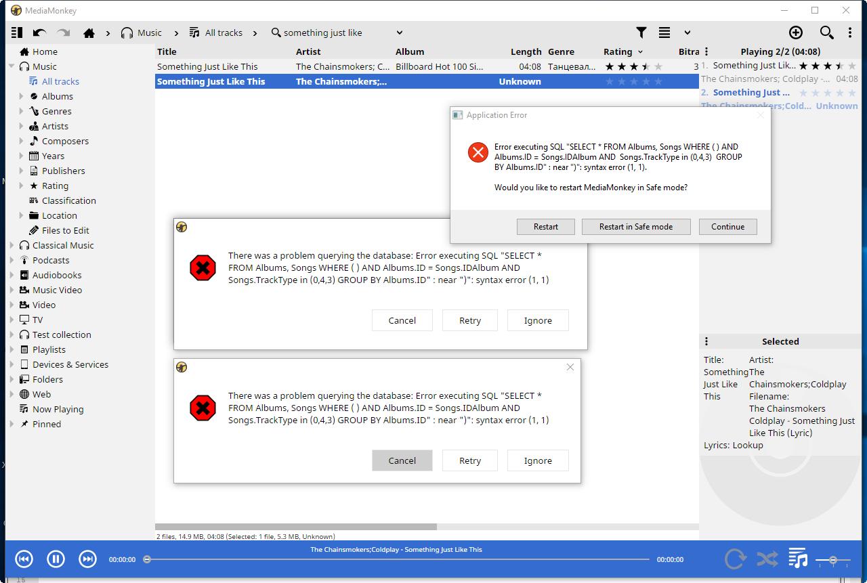Open Now Playing in the sidebar
The width and height of the screenshot is (867, 583).
tap(58, 409)
